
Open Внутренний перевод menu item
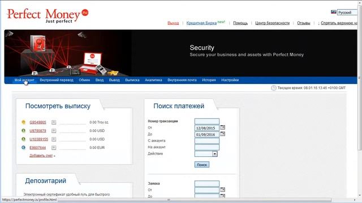tap(57, 80)
